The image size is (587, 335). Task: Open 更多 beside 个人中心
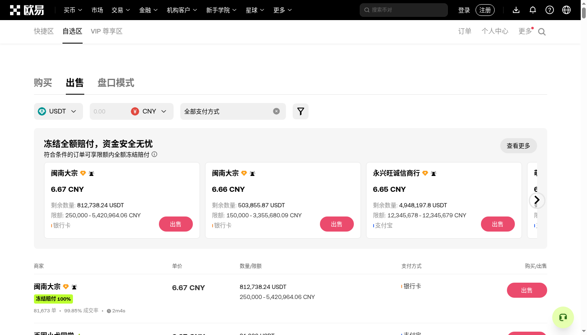click(x=525, y=31)
